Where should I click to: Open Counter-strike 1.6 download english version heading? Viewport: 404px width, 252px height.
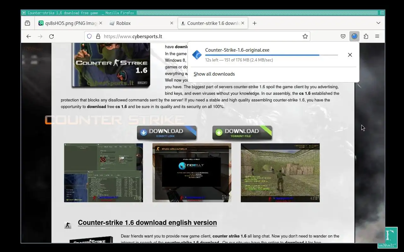[x=147, y=223]
